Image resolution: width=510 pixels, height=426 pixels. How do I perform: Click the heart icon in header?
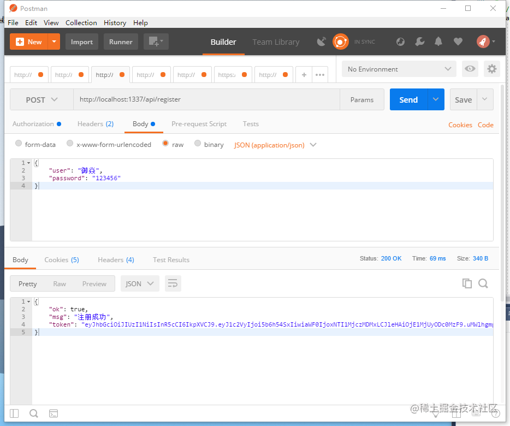tap(458, 42)
